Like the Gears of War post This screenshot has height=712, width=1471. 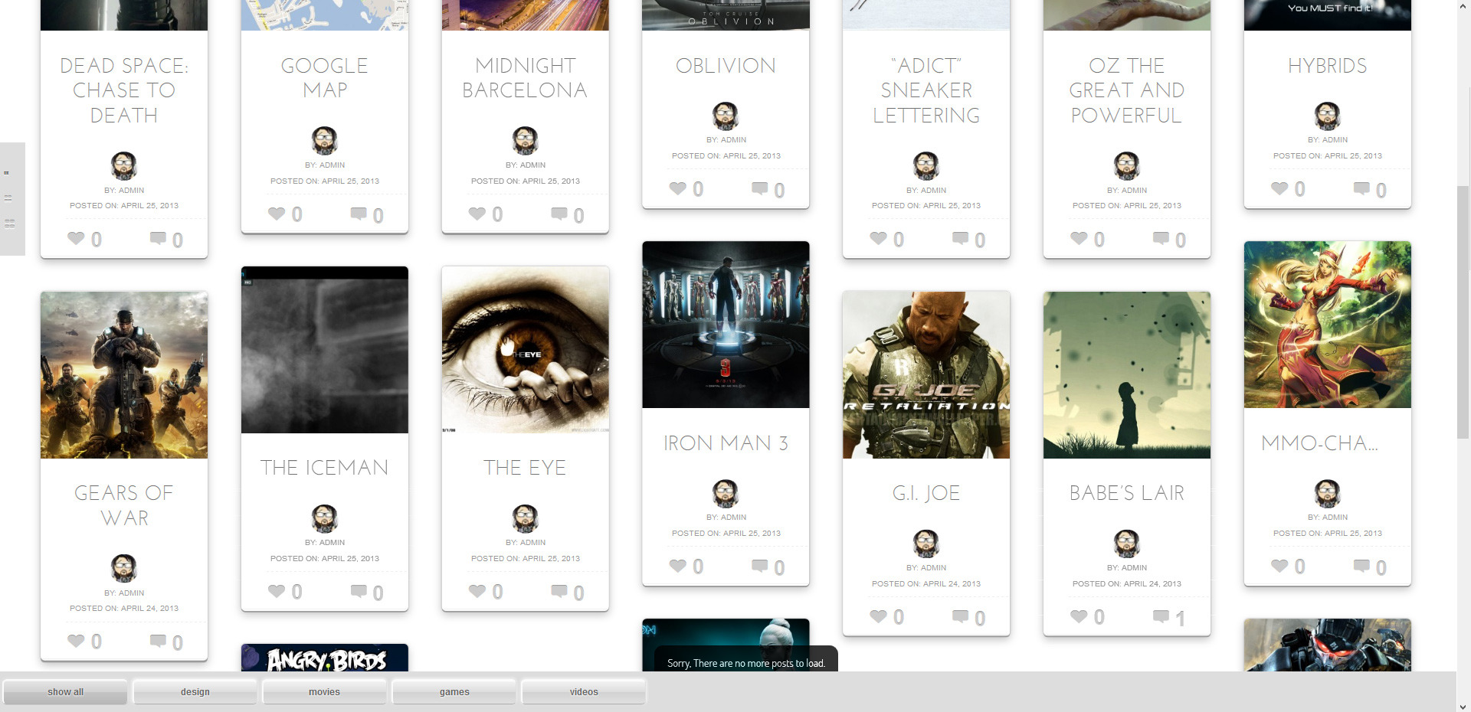[x=76, y=641]
